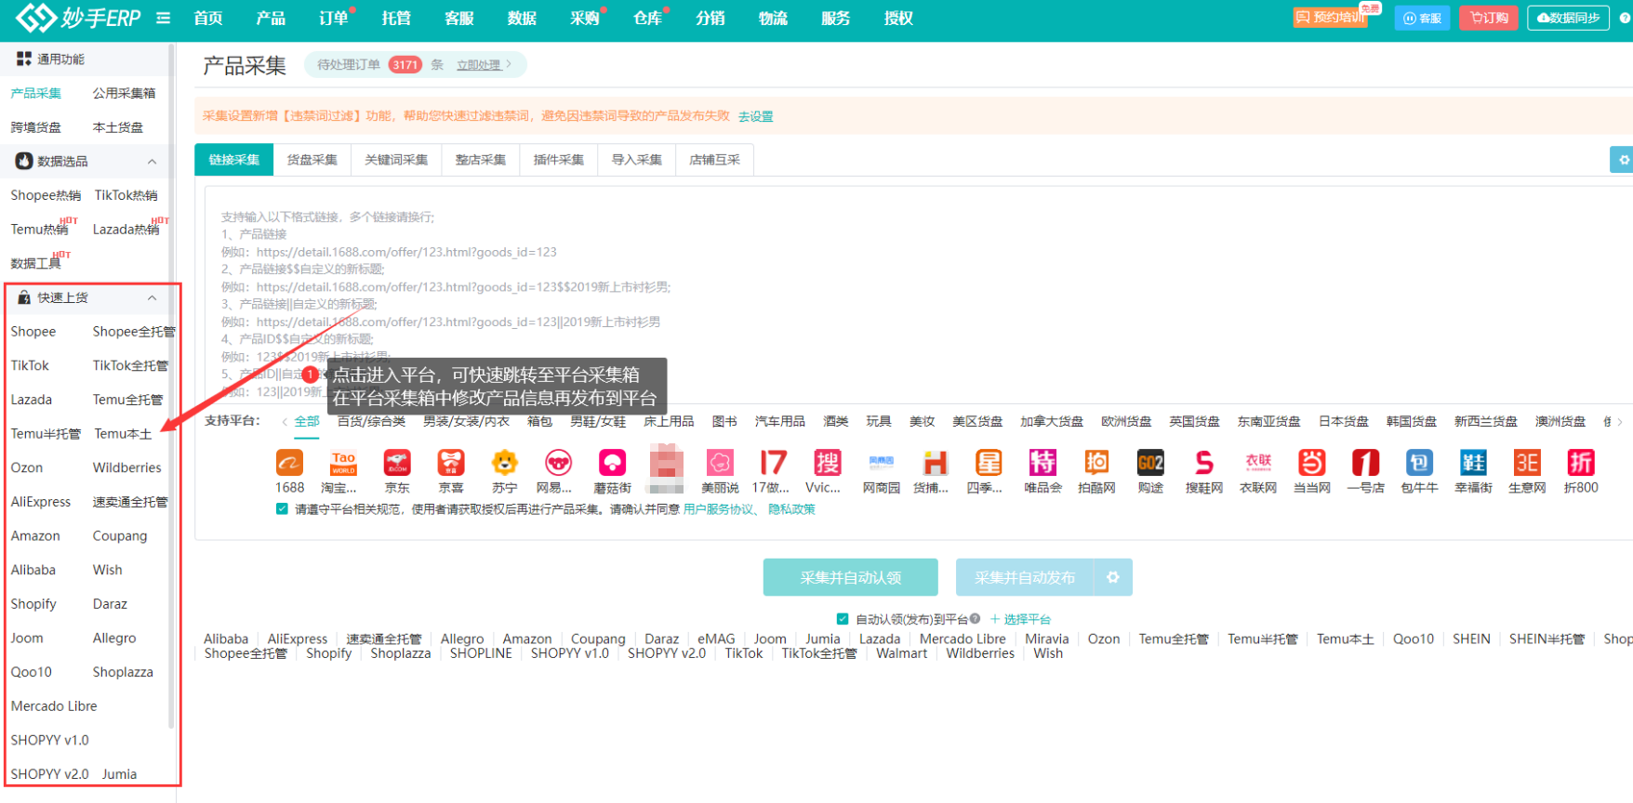Screen dimensions: 1633x803
Task: Open the hamburger menu beside the logo
Action: pos(164,18)
